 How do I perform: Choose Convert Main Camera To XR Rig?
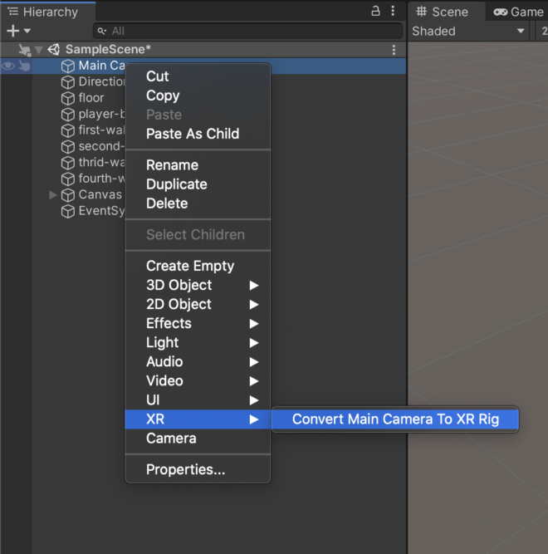click(395, 419)
